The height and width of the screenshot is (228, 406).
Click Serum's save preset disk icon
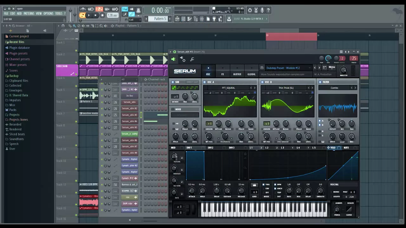click(262, 68)
